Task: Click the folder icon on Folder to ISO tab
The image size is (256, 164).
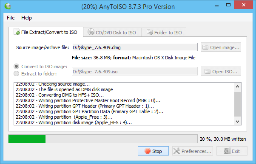Action: (x=150, y=32)
